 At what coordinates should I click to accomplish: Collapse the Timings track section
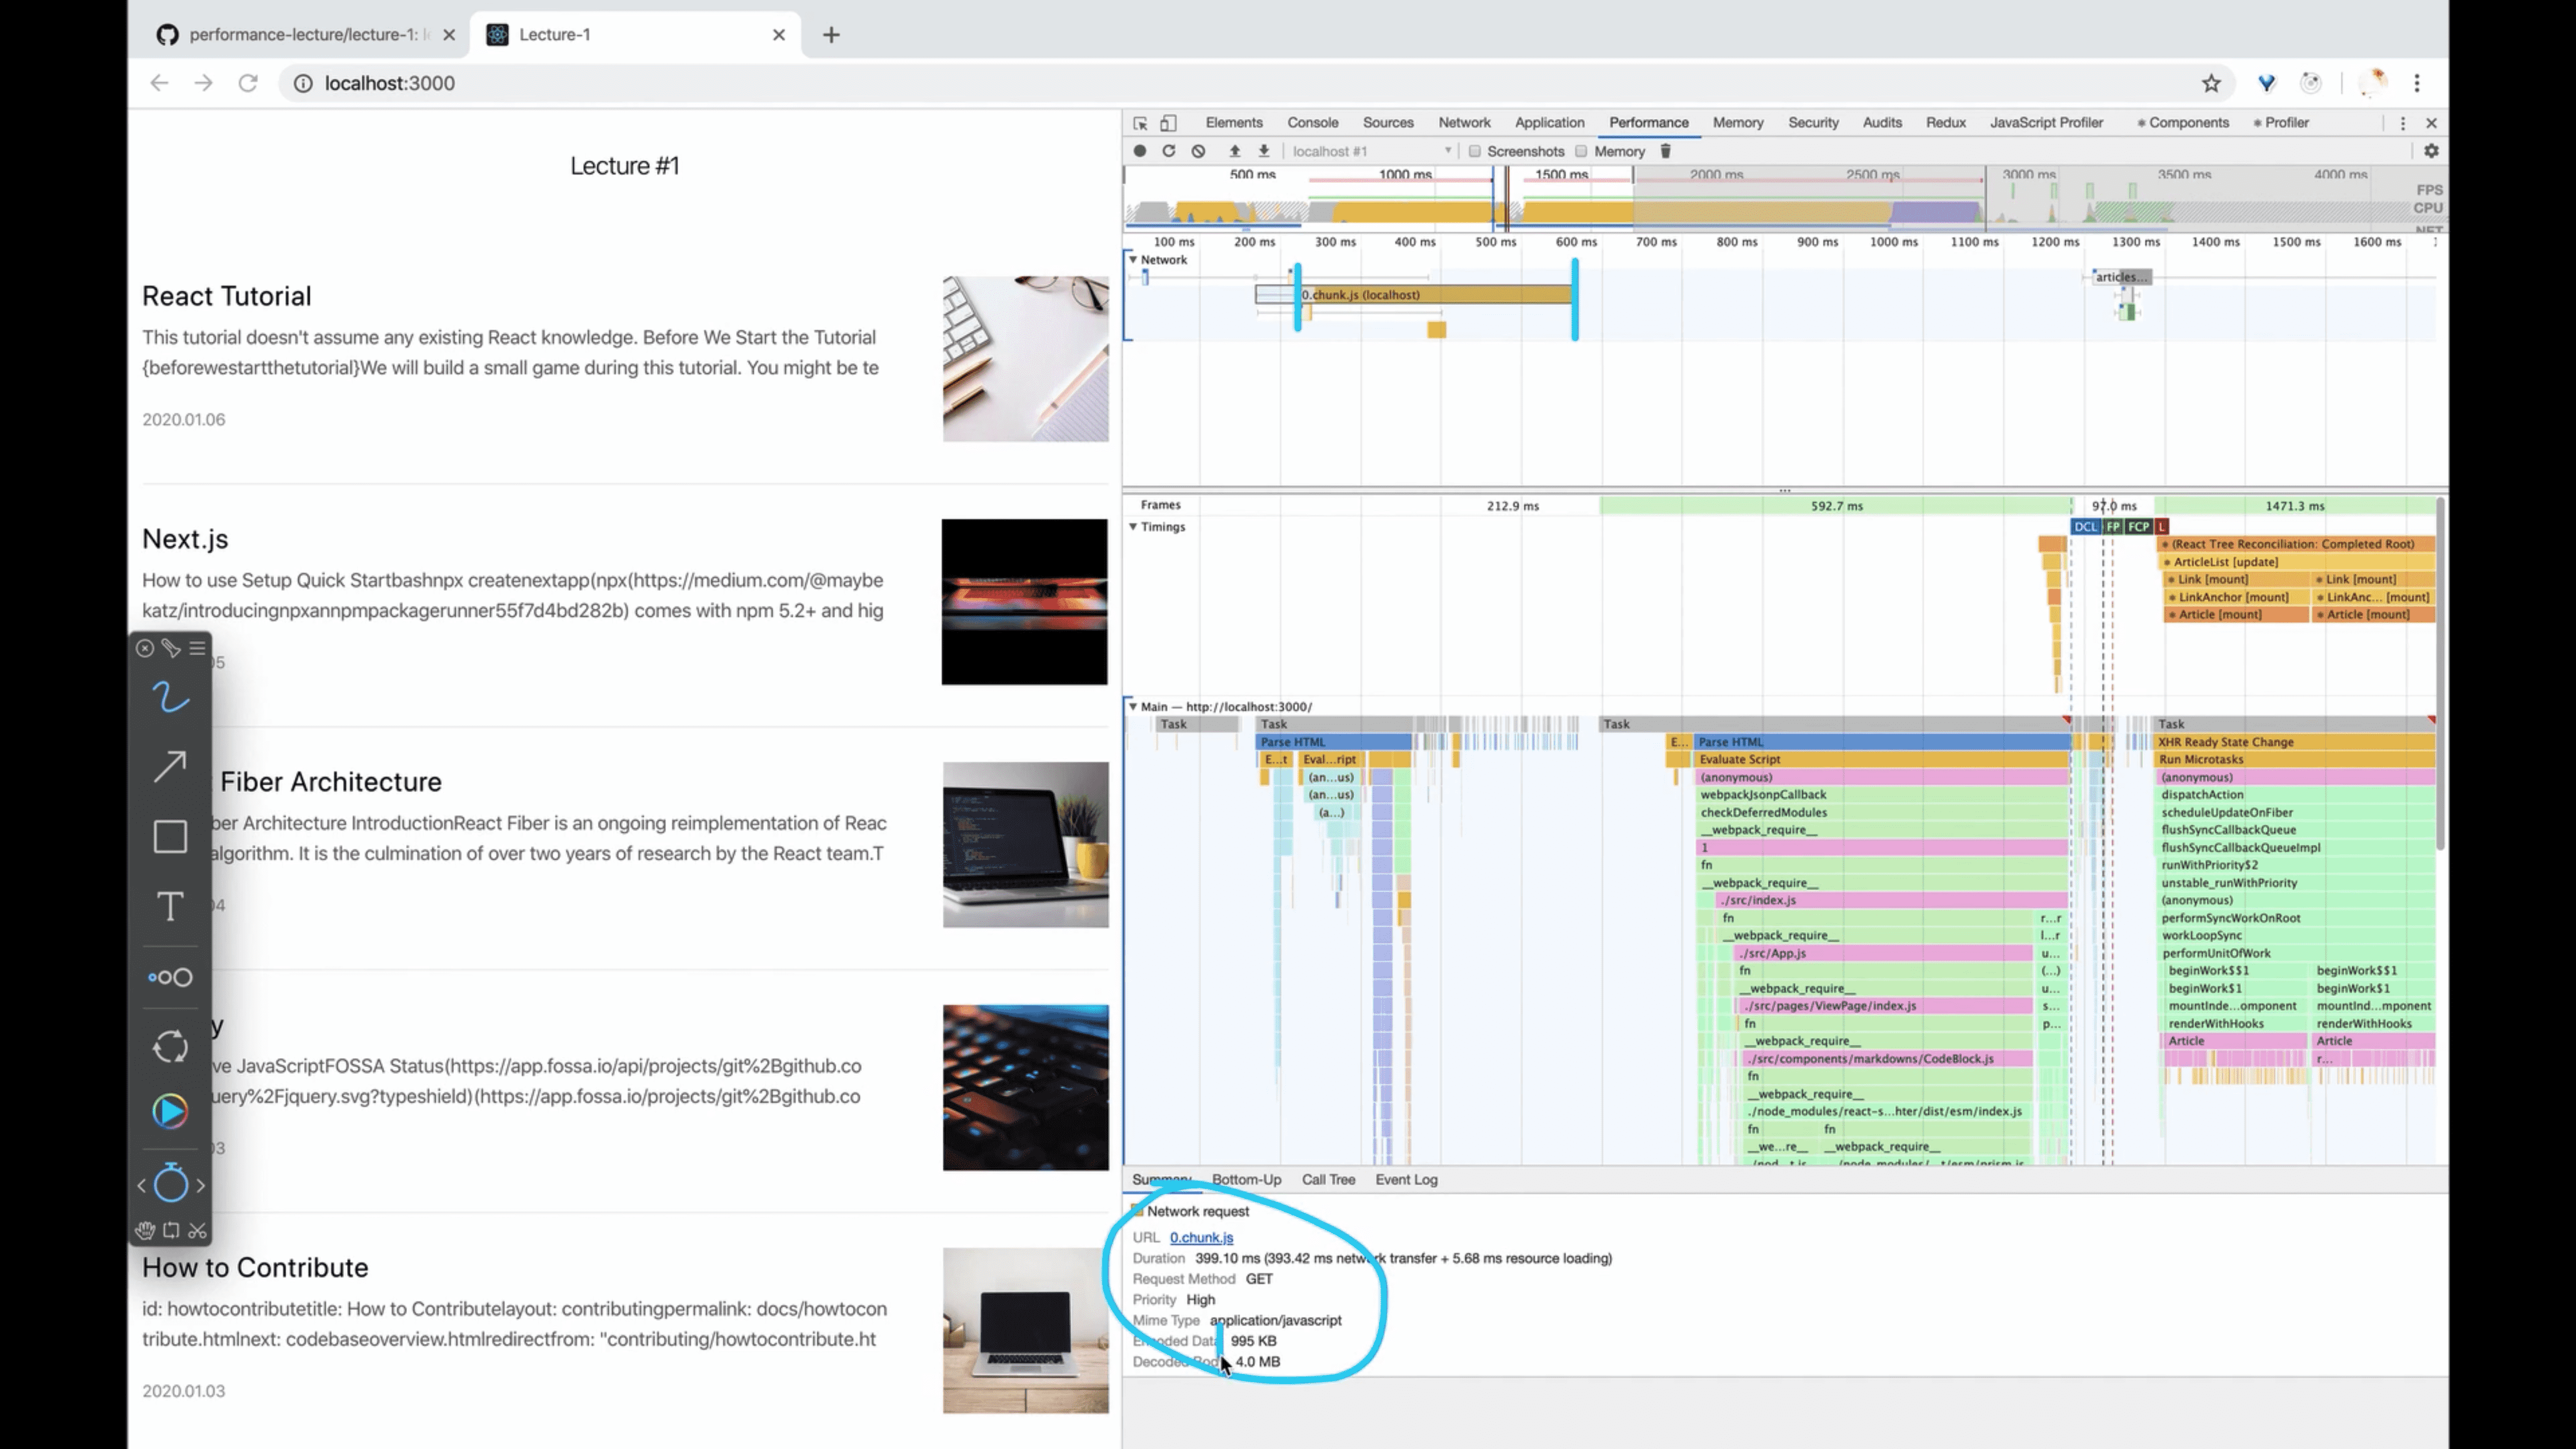1133,527
